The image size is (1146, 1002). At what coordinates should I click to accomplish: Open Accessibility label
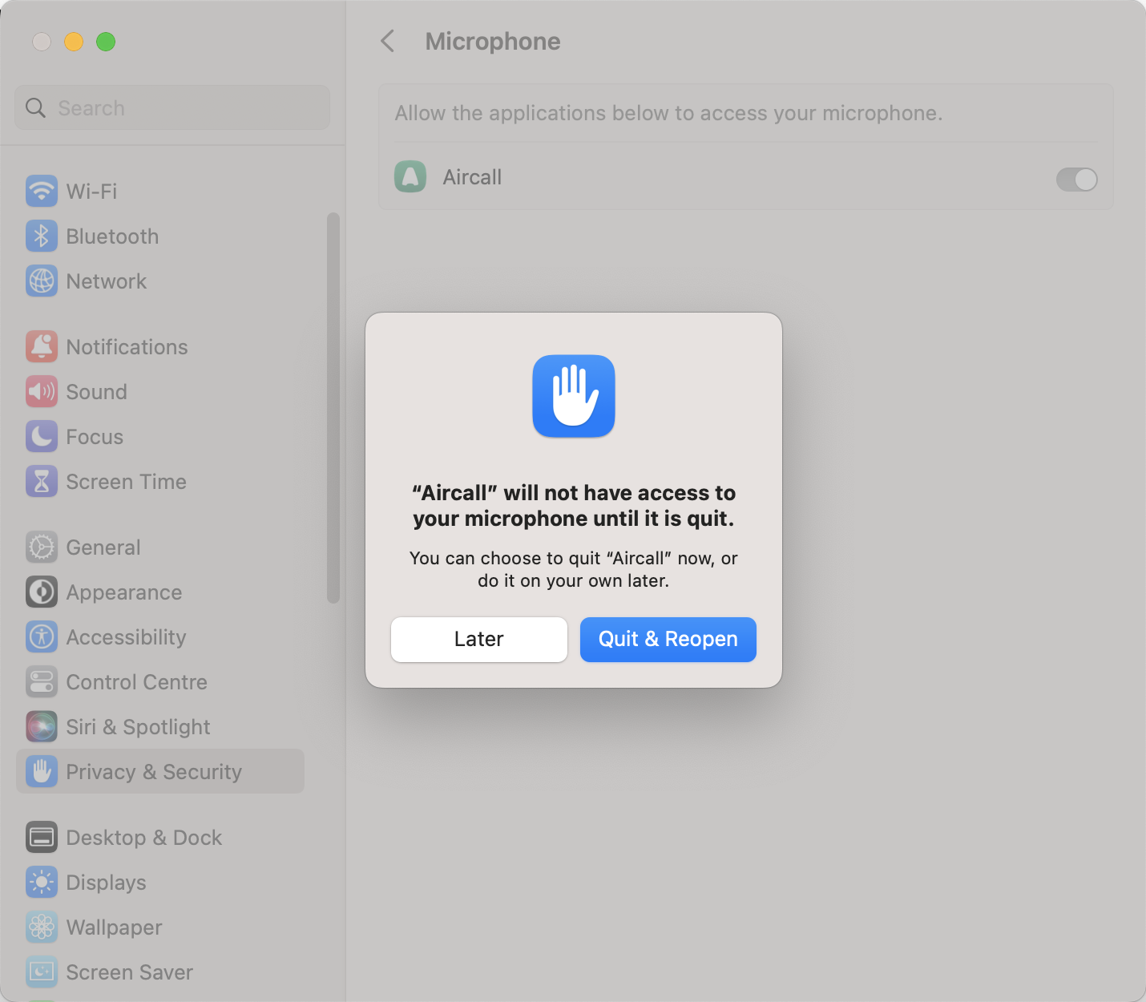[127, 637]
